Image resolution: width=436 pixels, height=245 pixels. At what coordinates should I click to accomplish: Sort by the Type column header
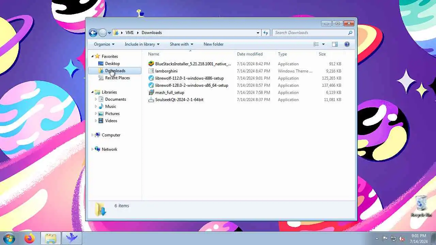tap(296, 54)
